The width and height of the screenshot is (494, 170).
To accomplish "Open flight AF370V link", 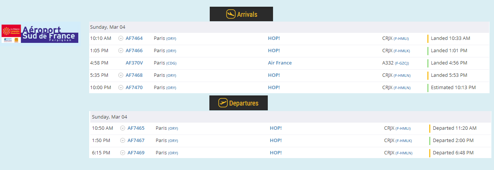I will click(134, 63).
